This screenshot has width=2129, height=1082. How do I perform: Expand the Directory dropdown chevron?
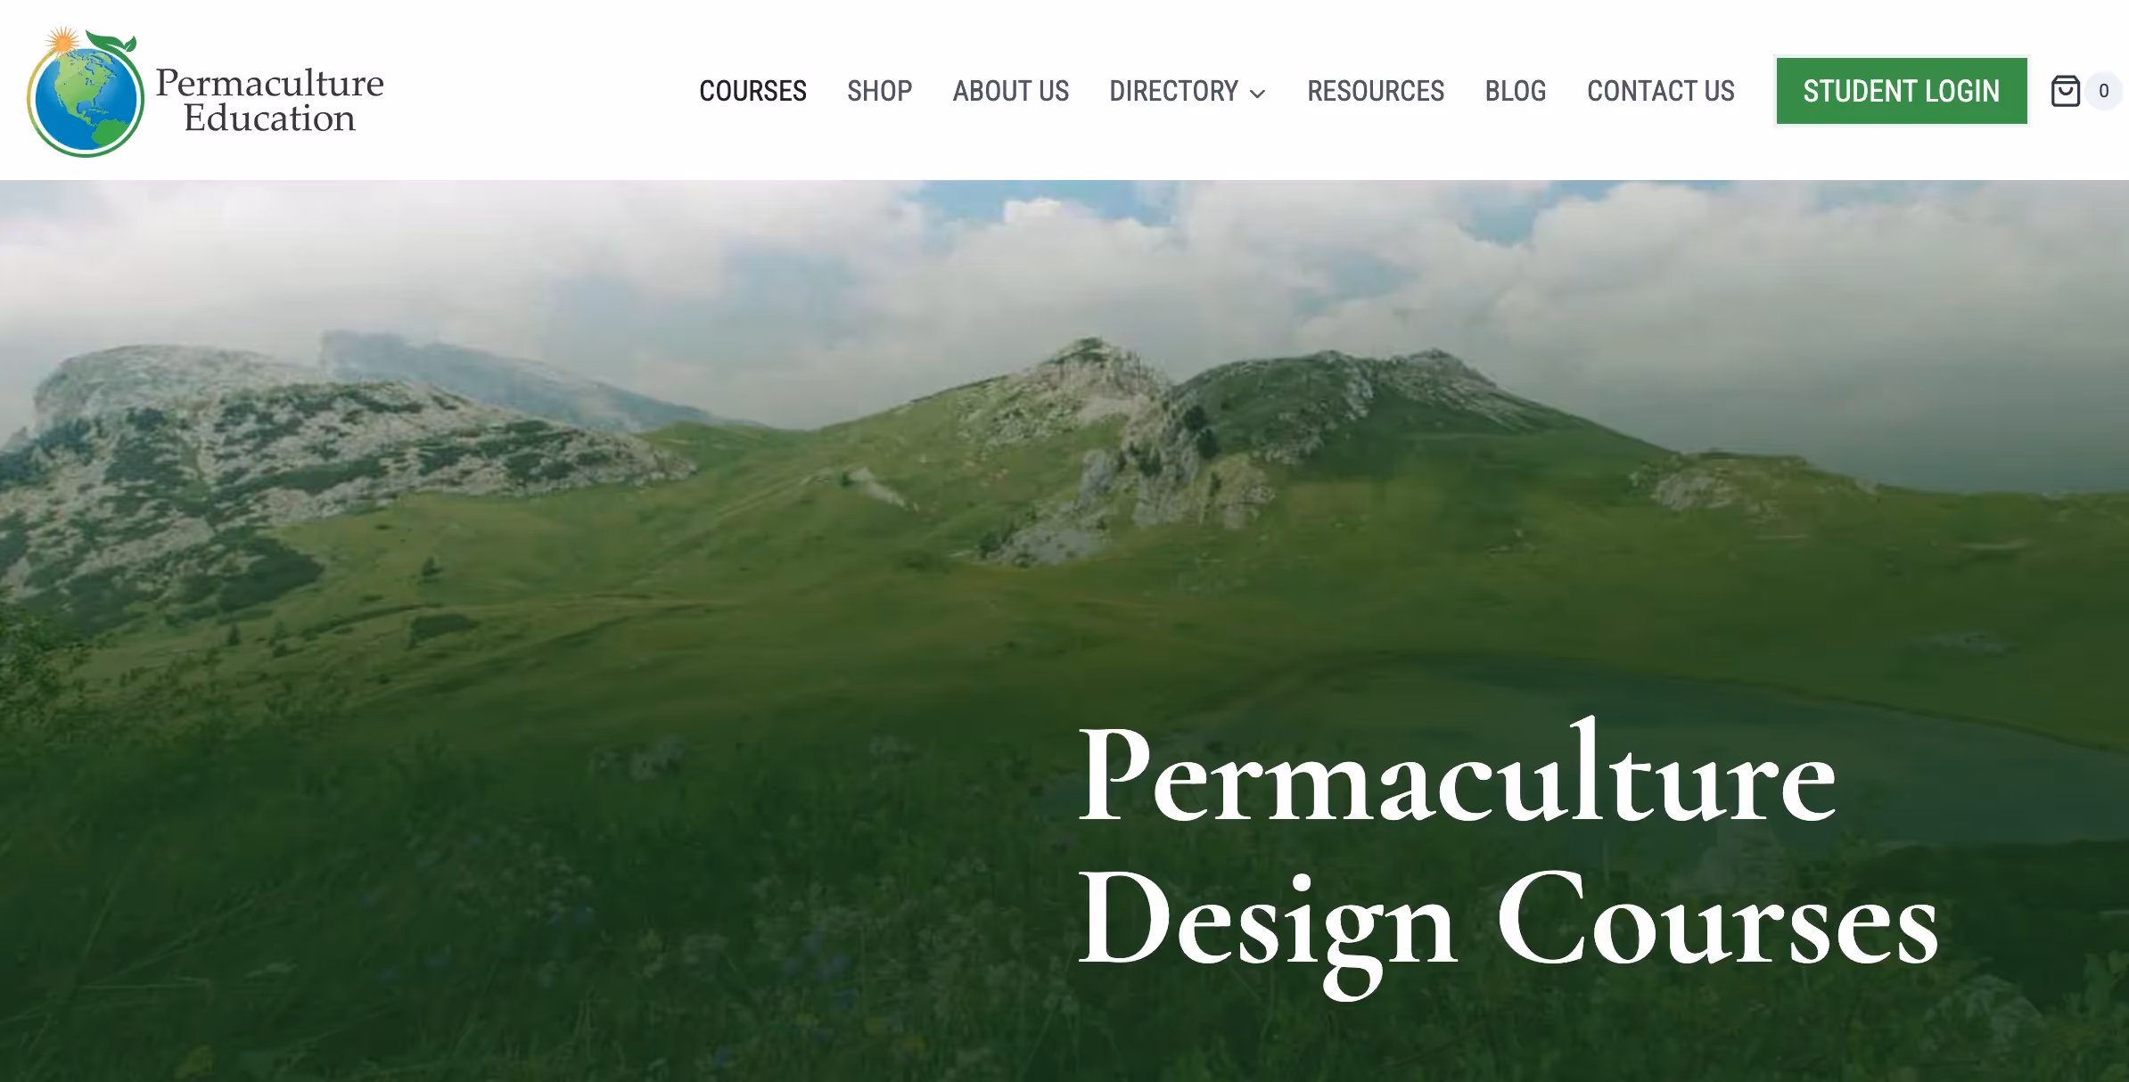[x=1257, y=93]
